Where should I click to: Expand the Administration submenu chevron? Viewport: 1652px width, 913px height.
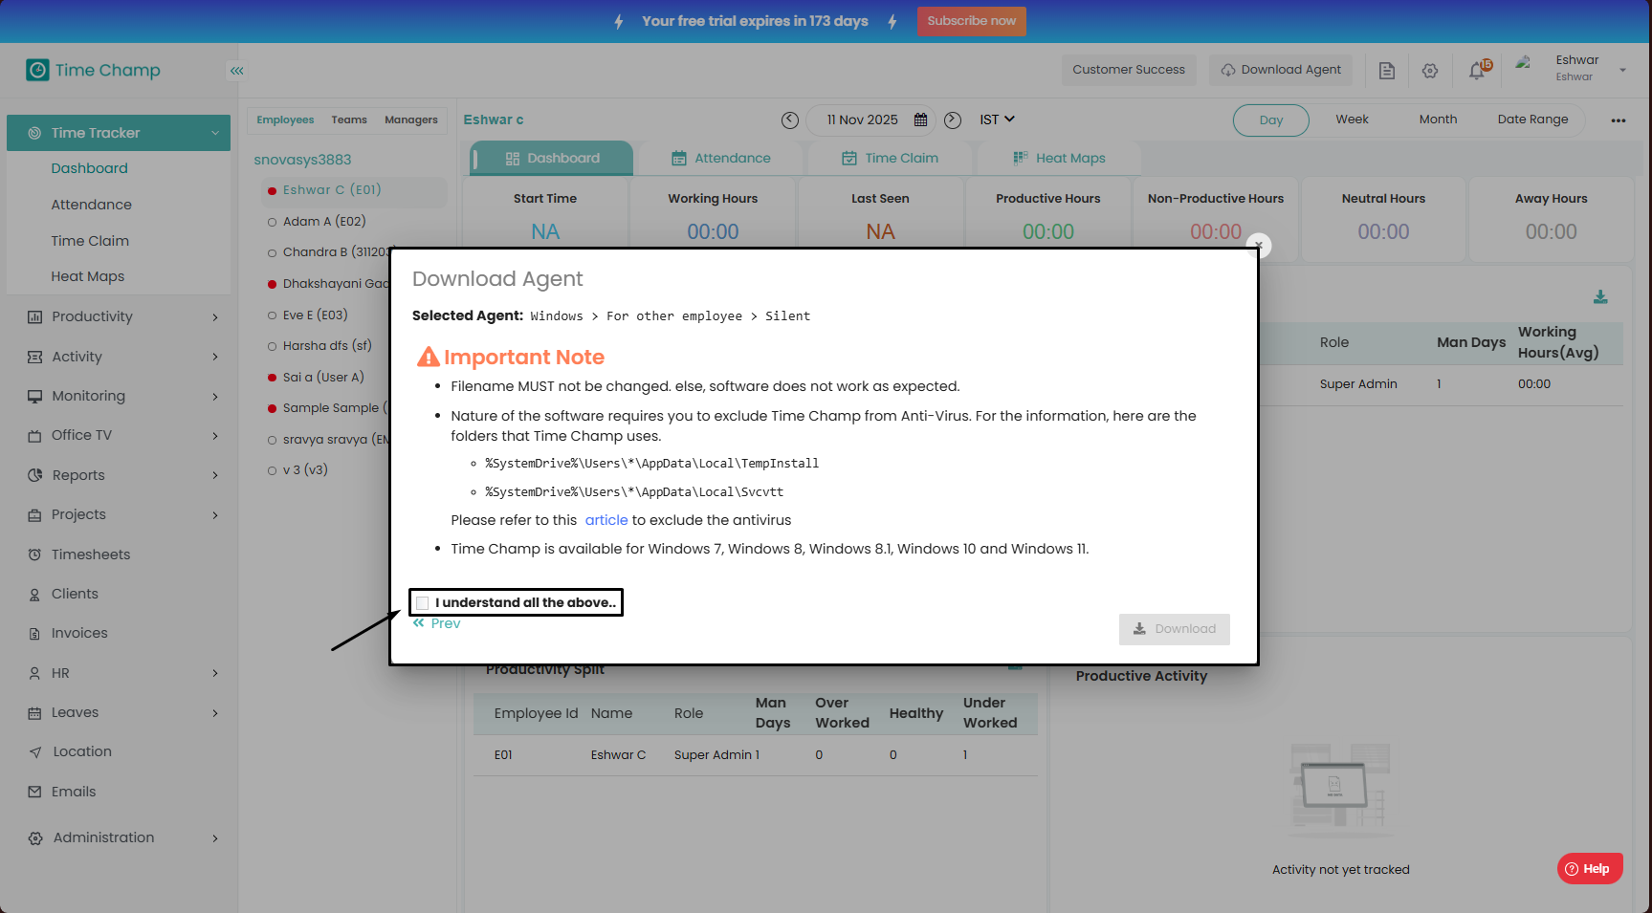[x=215, y=838]
